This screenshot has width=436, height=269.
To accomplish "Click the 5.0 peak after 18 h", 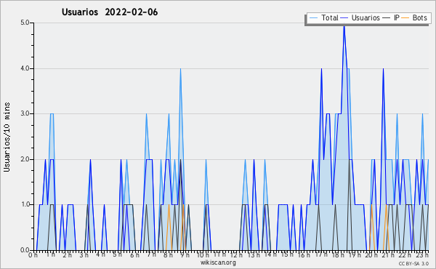I will [344, 26].
